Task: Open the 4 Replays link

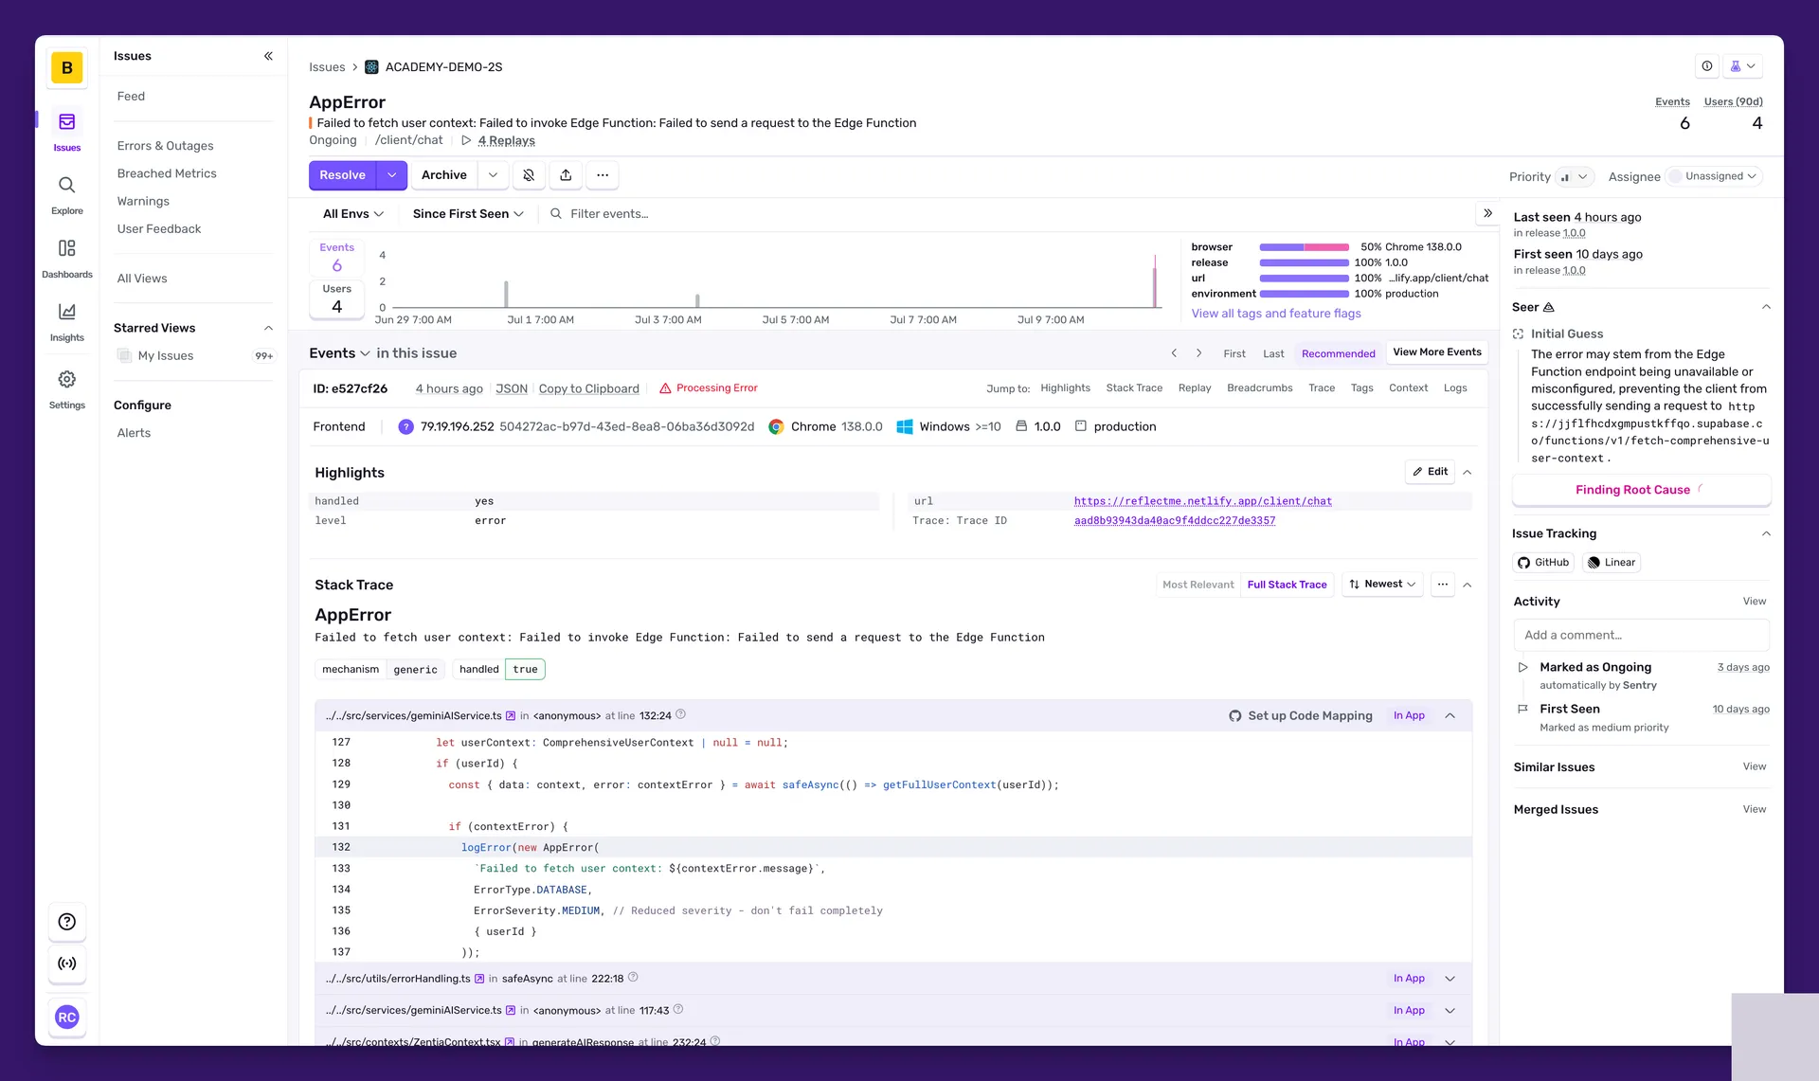Action: point(505,140)
